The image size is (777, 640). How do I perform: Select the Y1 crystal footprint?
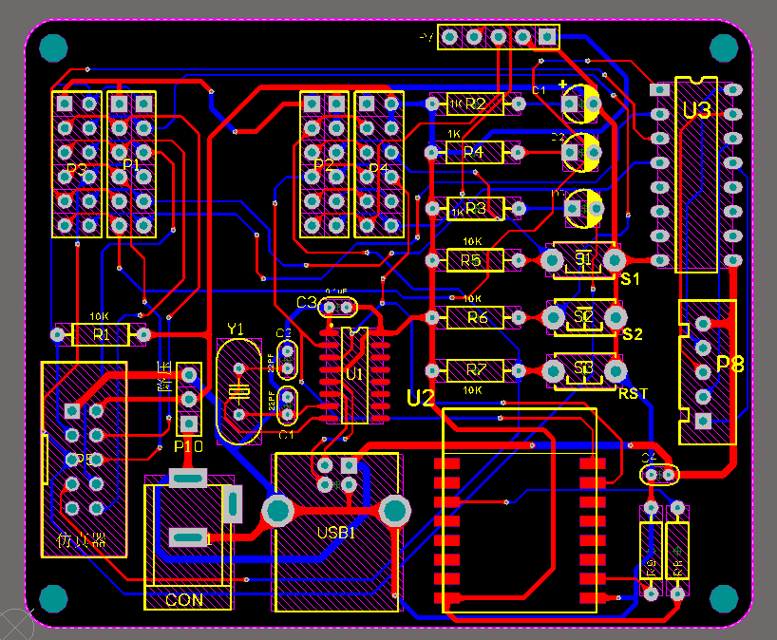[x=238, y=391]
